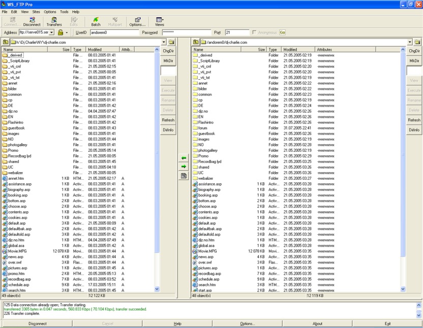The image size is (423, 328).
Task: Expand the remote path dropdown
Action: pyautogui.click(x=410, y=42)
